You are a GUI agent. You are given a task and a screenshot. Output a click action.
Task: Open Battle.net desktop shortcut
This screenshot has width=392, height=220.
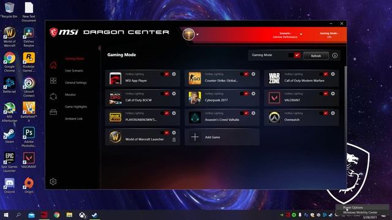click(10, 86)
